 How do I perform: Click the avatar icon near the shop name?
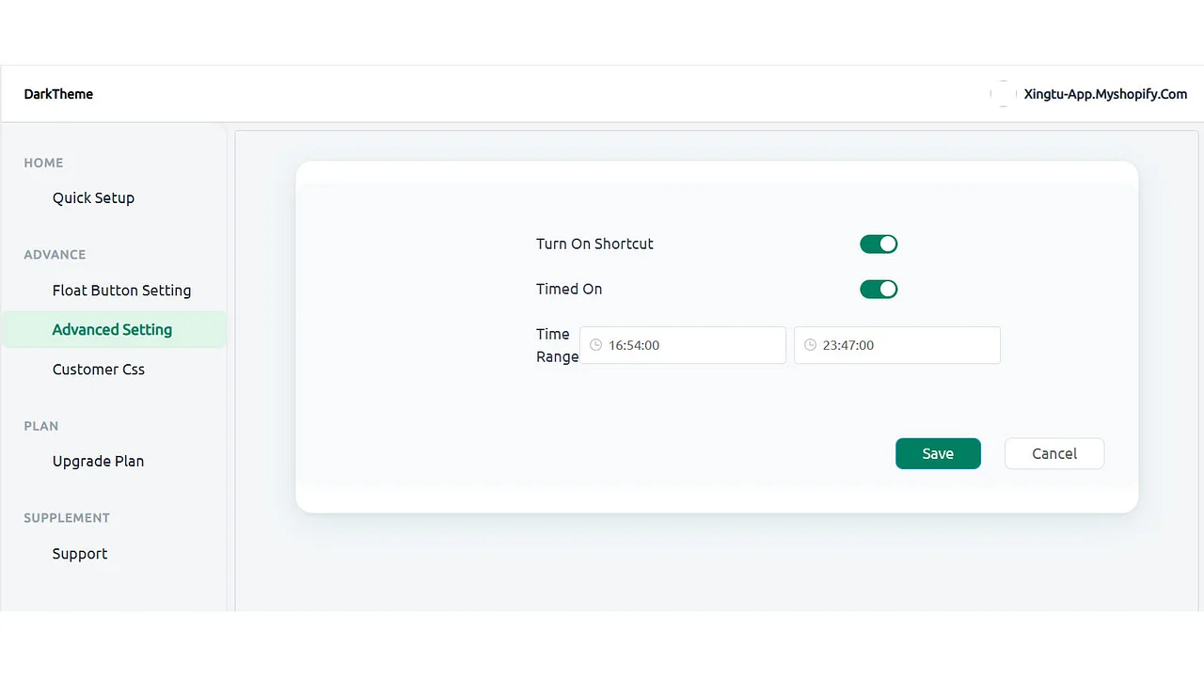pos(1003,94)
